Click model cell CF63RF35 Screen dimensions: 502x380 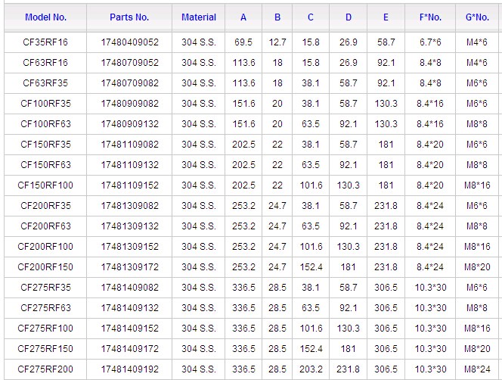click(x=45, y=83)
